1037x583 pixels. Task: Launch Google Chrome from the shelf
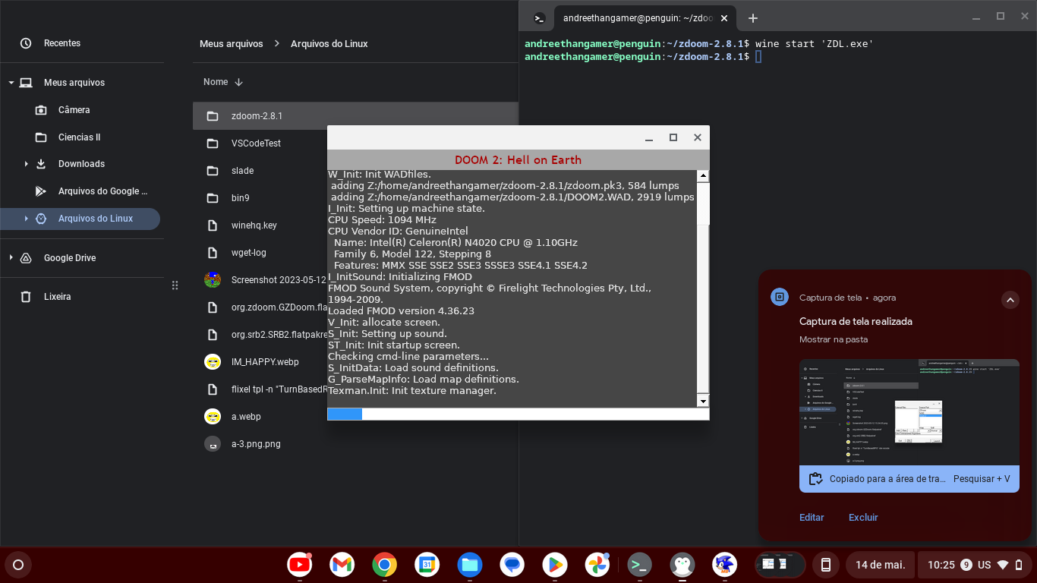point(385,565)
